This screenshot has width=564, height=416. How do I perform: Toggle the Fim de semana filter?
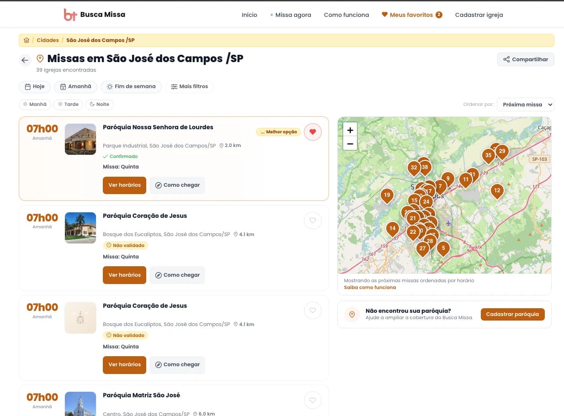[x=131, y=86]
